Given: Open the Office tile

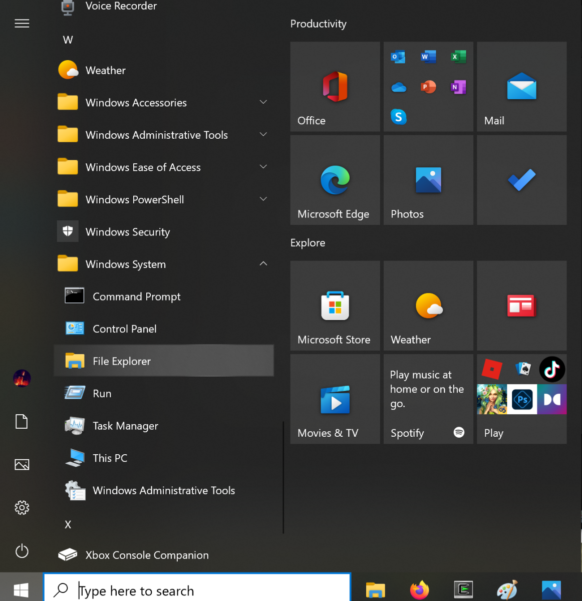Looking at the screenshot, I should 335,87.
